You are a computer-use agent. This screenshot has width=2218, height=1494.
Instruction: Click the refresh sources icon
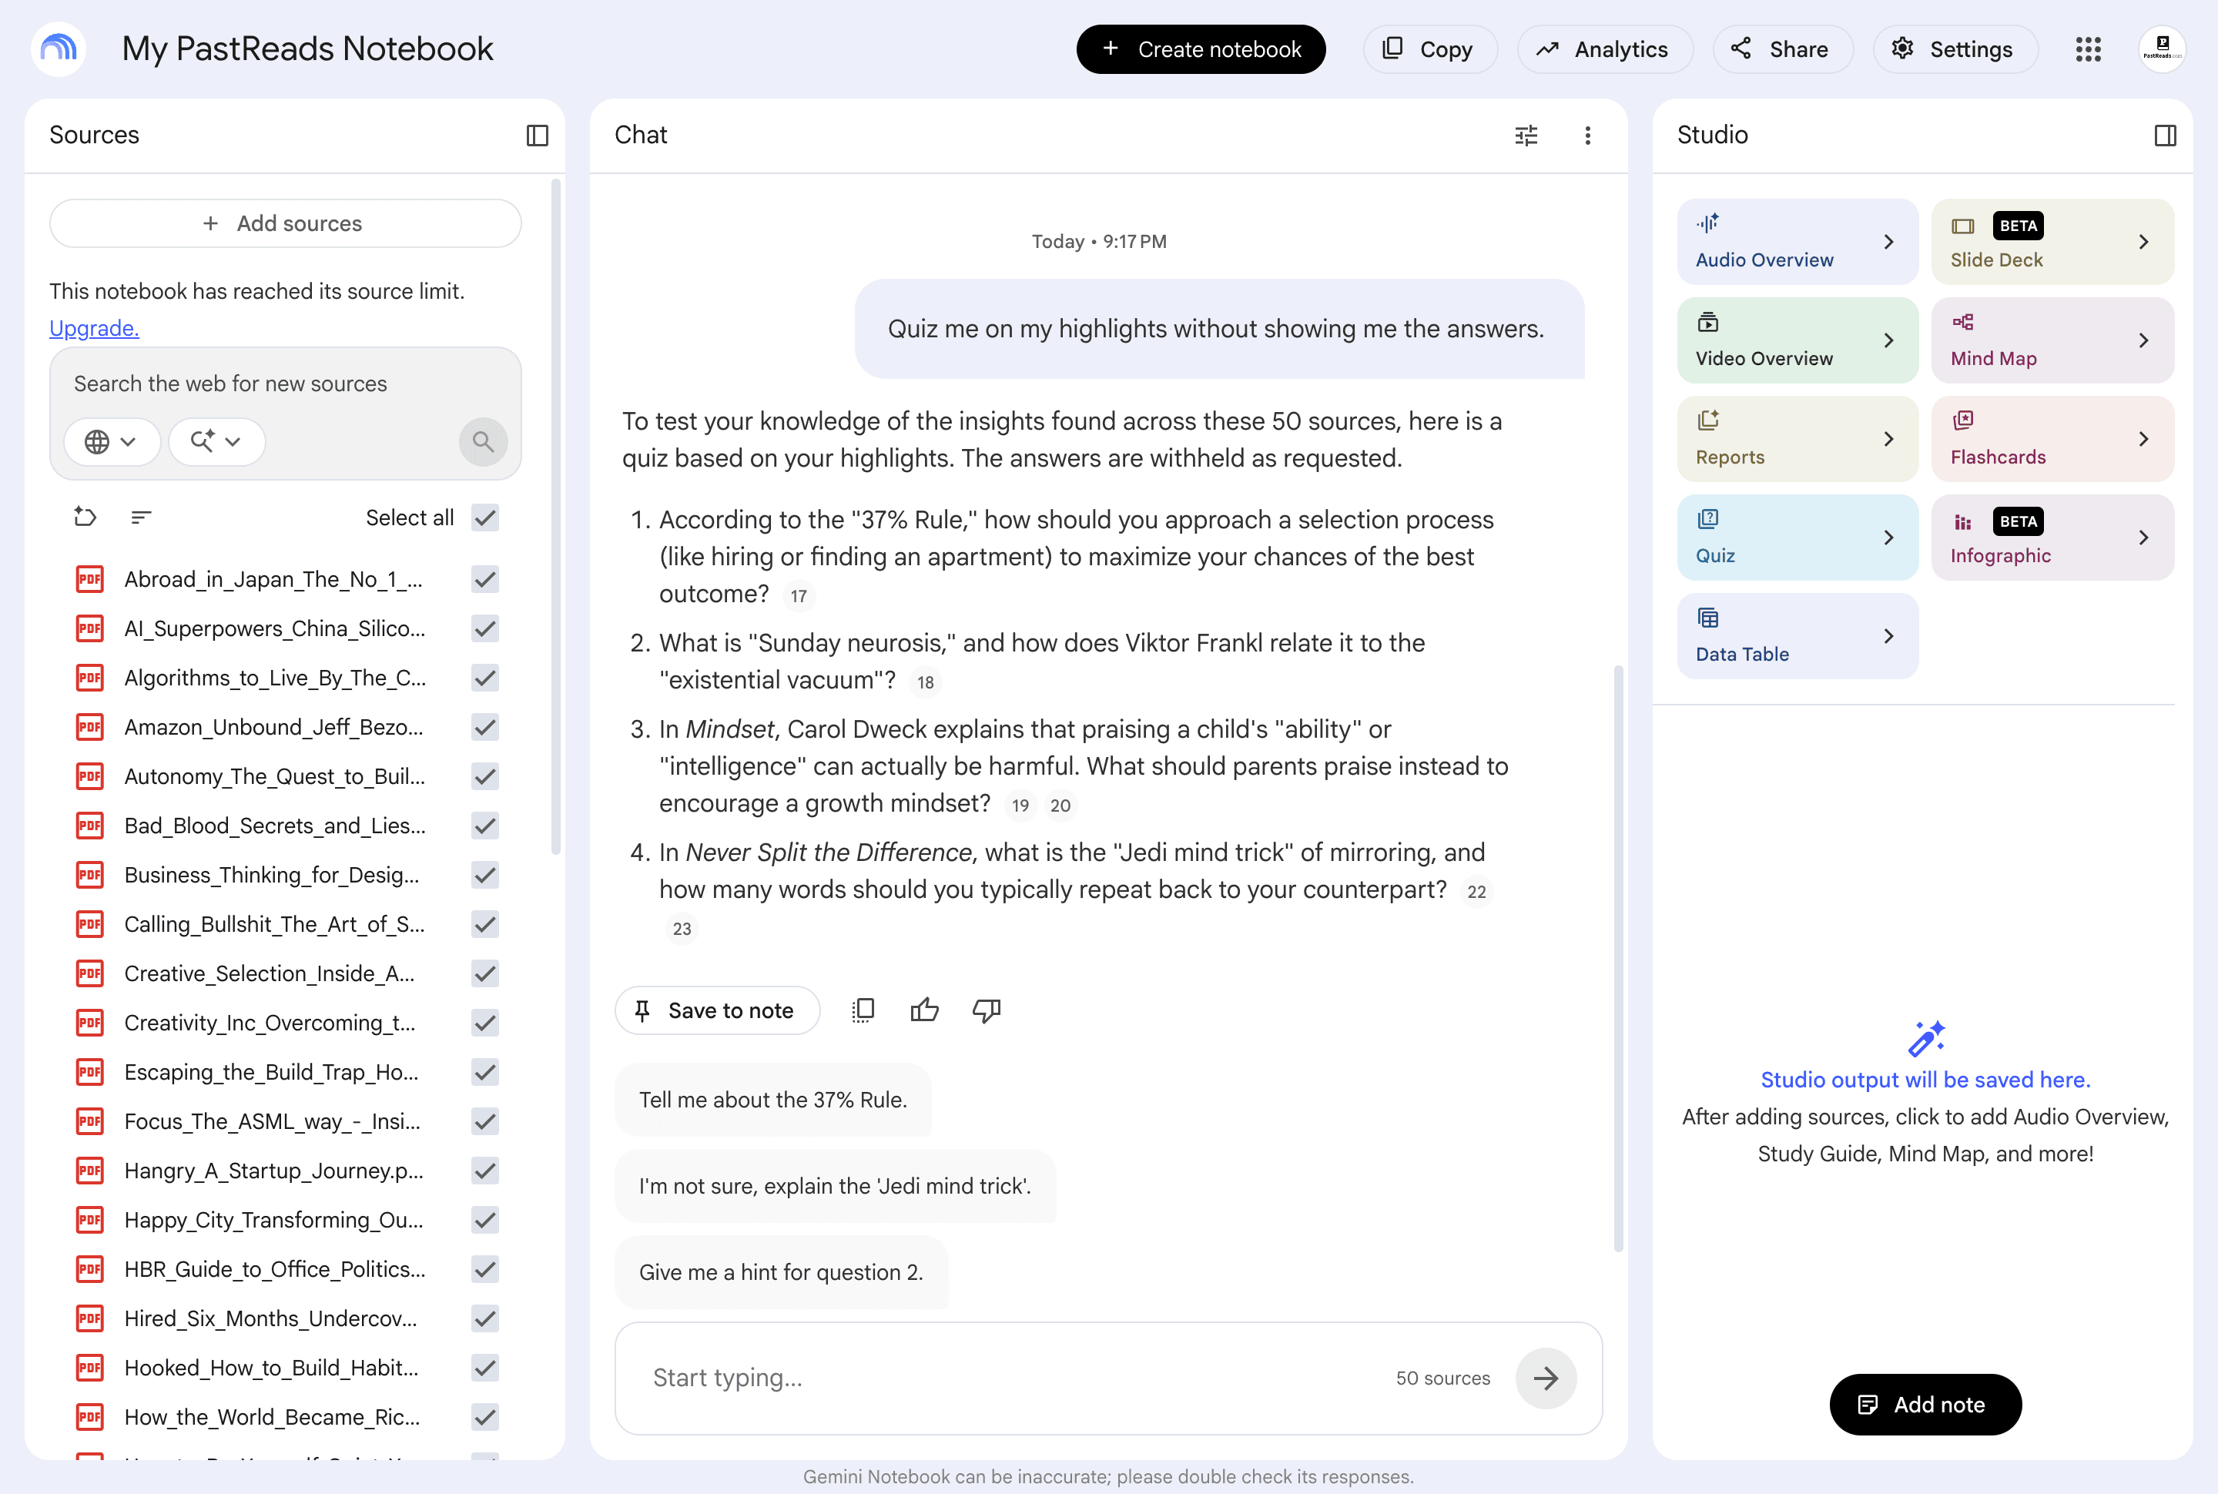[x=85, y=518]
